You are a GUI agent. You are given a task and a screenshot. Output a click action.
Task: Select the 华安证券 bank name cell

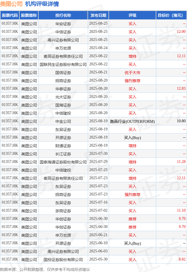pyautogui.click(x=63, y=24)
